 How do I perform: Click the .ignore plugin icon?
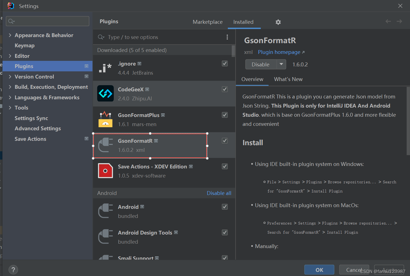(105, 68)
